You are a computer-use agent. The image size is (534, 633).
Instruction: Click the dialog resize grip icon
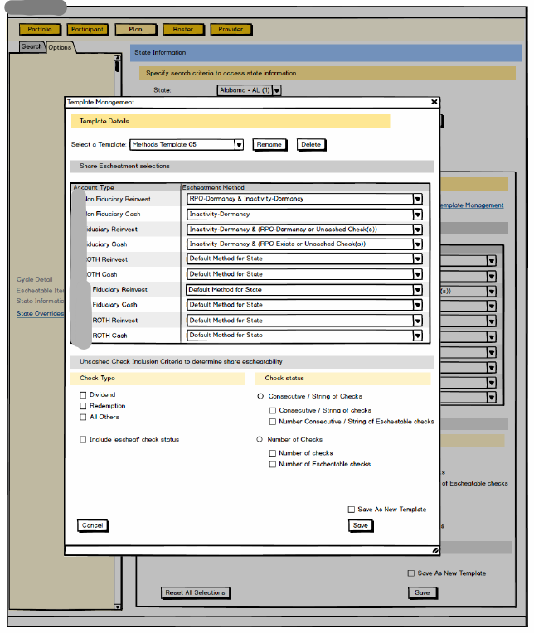435,550
